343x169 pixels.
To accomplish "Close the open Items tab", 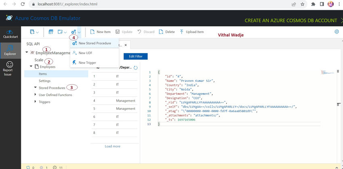I will (x=125, y=45).
